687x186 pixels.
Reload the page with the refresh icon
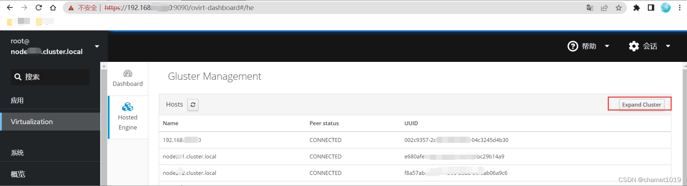(39, 8)
